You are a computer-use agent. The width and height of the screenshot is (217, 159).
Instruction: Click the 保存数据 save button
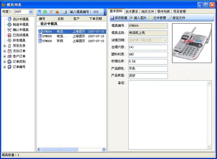119,18
